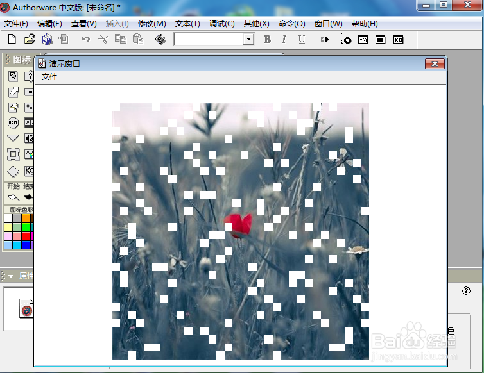Open the 命令(O) menu

click(291, 24)
